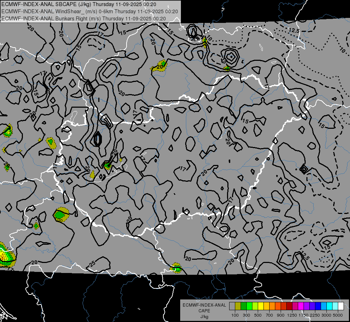
Task: Click the dark green legend swatch
Action: pos(243,306)
